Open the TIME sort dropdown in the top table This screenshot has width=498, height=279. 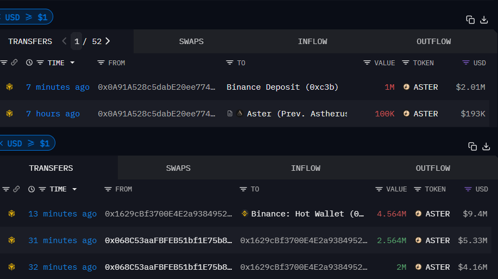tap(72, 63)
